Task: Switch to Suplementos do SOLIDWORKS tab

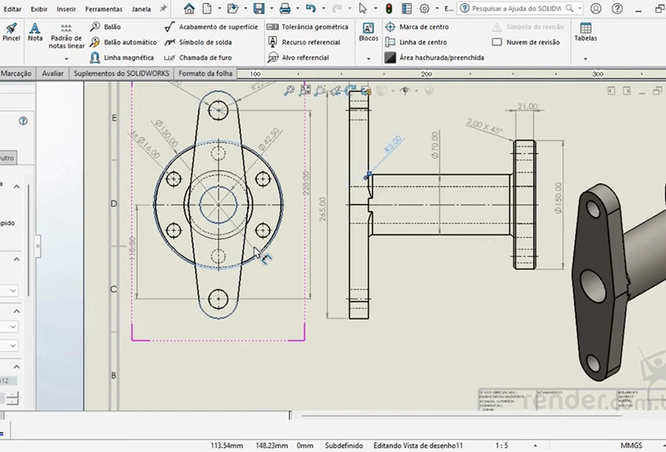Action: 121,73
